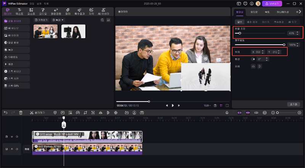Click the scale slider handle at 43%
Viewport: 305px width, 168px height.
pos(240,33)
